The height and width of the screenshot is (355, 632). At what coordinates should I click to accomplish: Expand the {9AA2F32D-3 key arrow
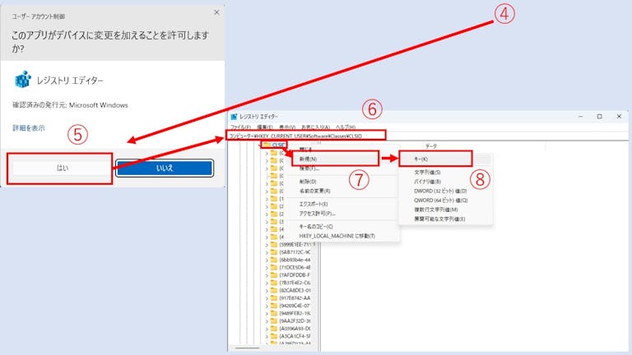pos(267,321)
